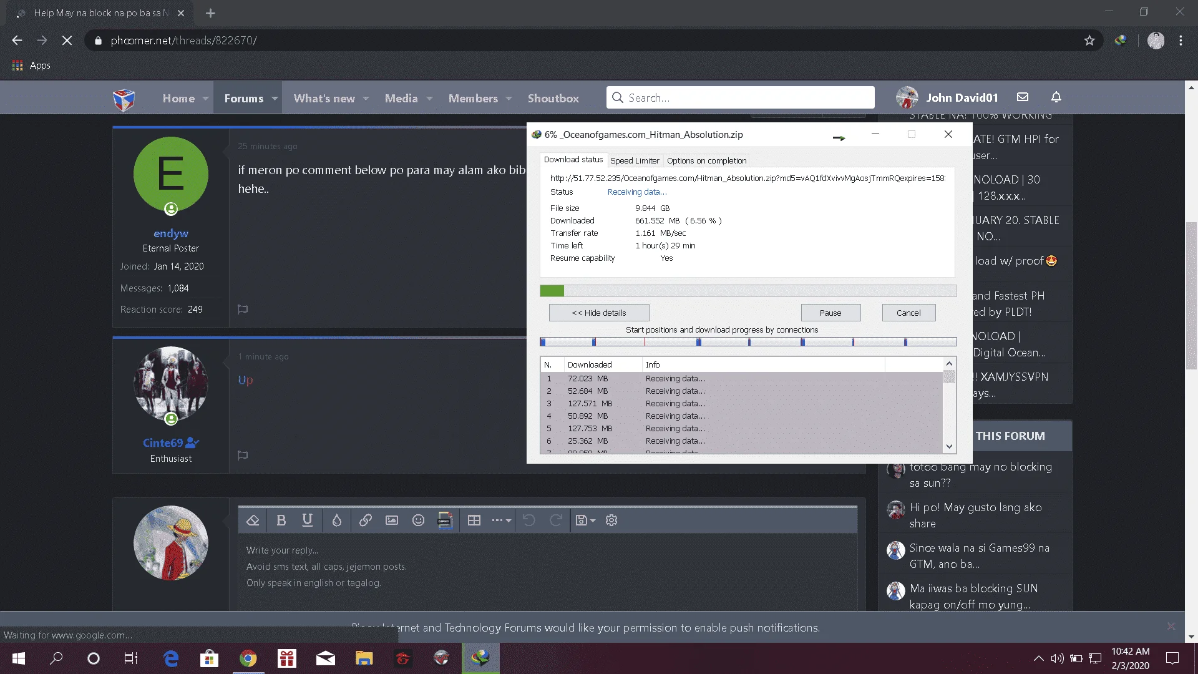Open Chrome three-dot menu

1181,41
